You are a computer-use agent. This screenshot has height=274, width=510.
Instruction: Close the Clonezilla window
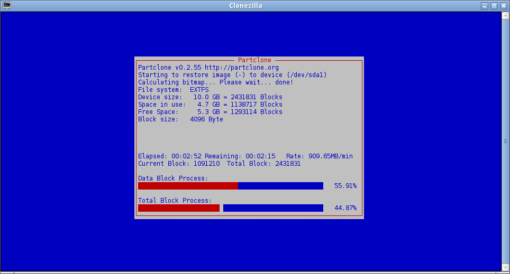tap(504, 6)
